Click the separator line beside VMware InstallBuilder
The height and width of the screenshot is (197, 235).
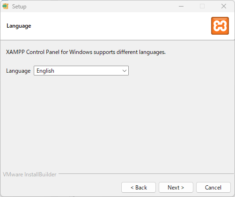(147, 174)
